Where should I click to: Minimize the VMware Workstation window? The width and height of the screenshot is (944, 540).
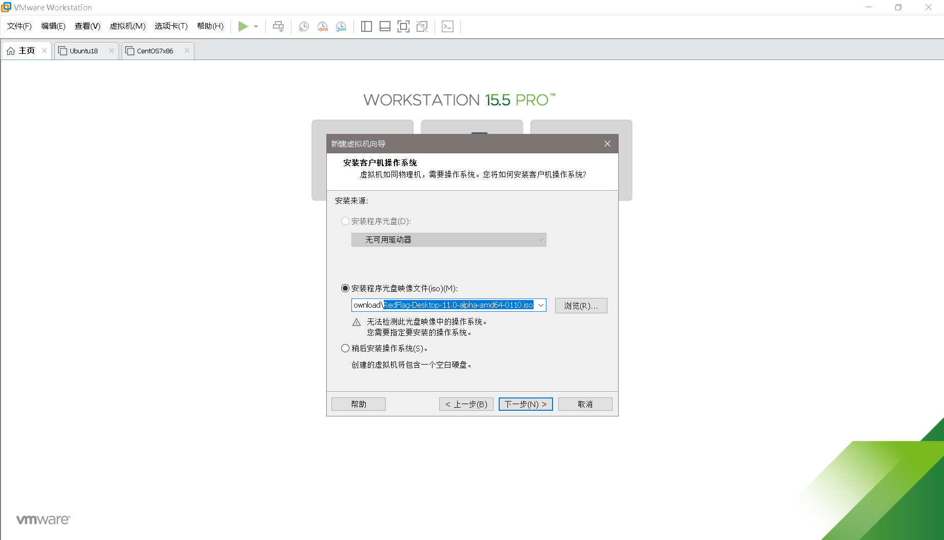tap(869, 7)
